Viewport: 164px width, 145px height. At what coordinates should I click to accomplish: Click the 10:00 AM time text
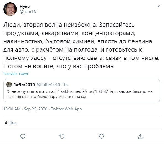tap(12, 109)
